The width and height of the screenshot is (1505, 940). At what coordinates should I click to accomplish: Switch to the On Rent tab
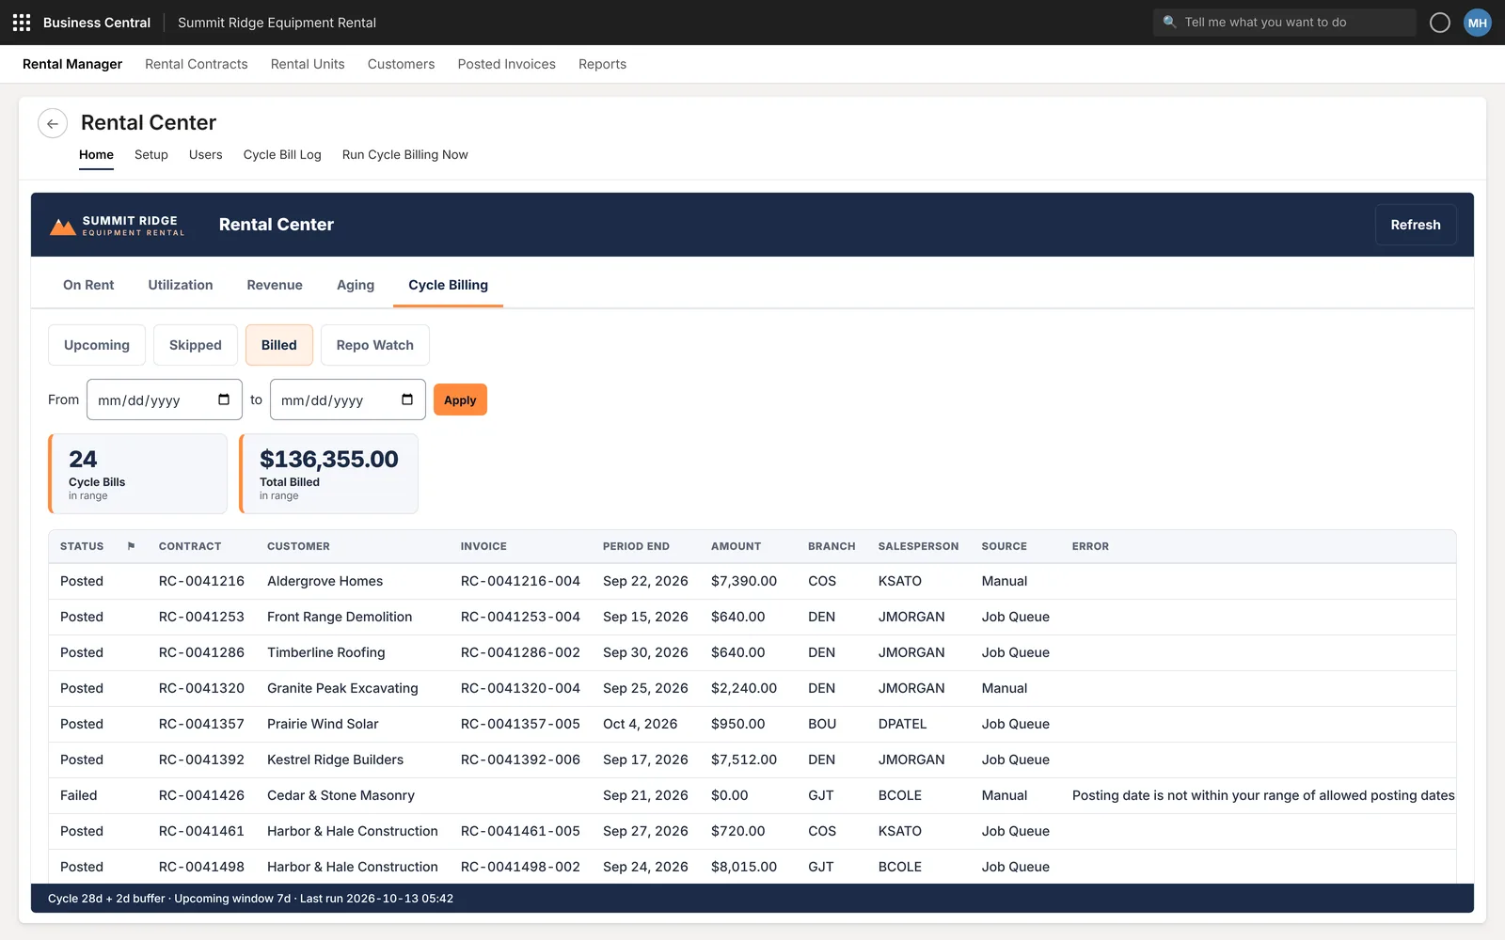pyautogui.click(x=88, y=285)
